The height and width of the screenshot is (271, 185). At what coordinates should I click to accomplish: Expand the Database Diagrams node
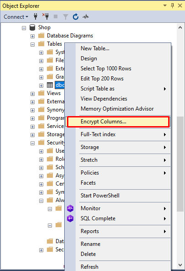tap(32, 36)
